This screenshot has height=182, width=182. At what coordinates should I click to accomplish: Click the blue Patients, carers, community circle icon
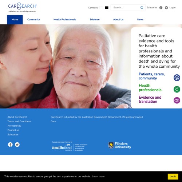[x=177, y=78]
